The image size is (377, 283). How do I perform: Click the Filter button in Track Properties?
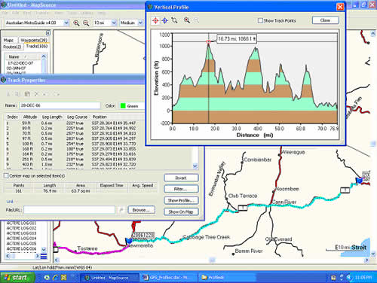coord(181,189)
